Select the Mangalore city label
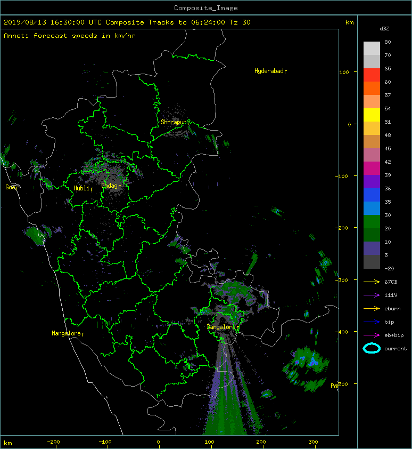This screenshot has width=412, height=449. click(x=67, y=333)
